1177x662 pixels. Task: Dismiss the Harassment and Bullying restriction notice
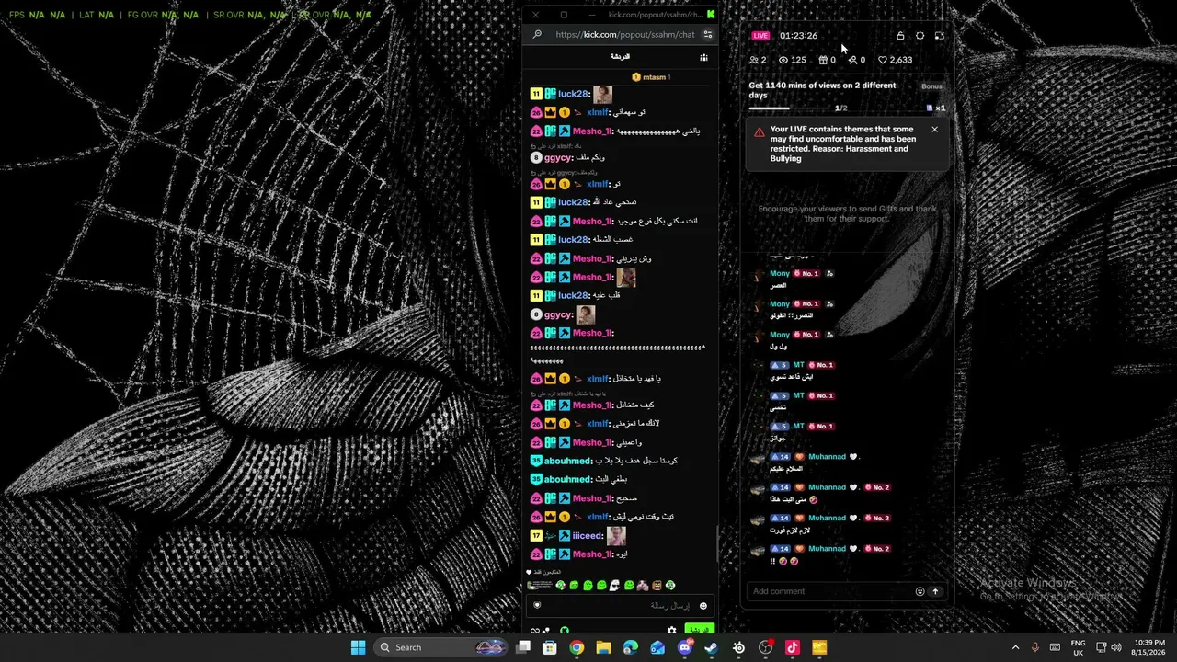[934, 130]
